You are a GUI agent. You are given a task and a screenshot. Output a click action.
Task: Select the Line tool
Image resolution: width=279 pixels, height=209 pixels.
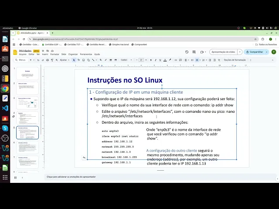click(93, 60)
